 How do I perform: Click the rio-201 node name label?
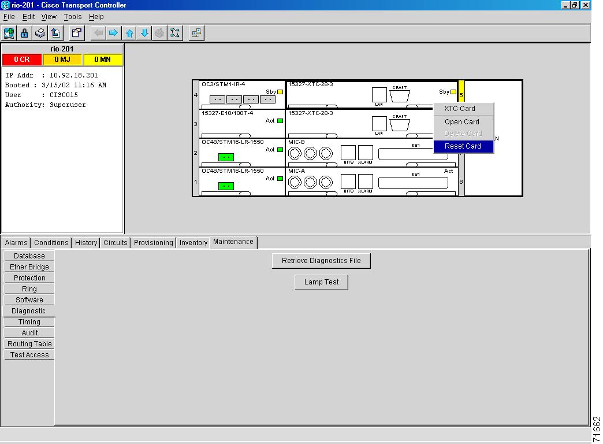click(x=62, y=49)
